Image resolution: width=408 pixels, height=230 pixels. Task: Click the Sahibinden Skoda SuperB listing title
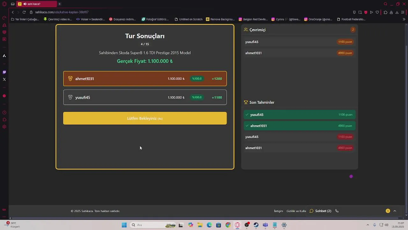pyautogui.click(x=145, y=53)
